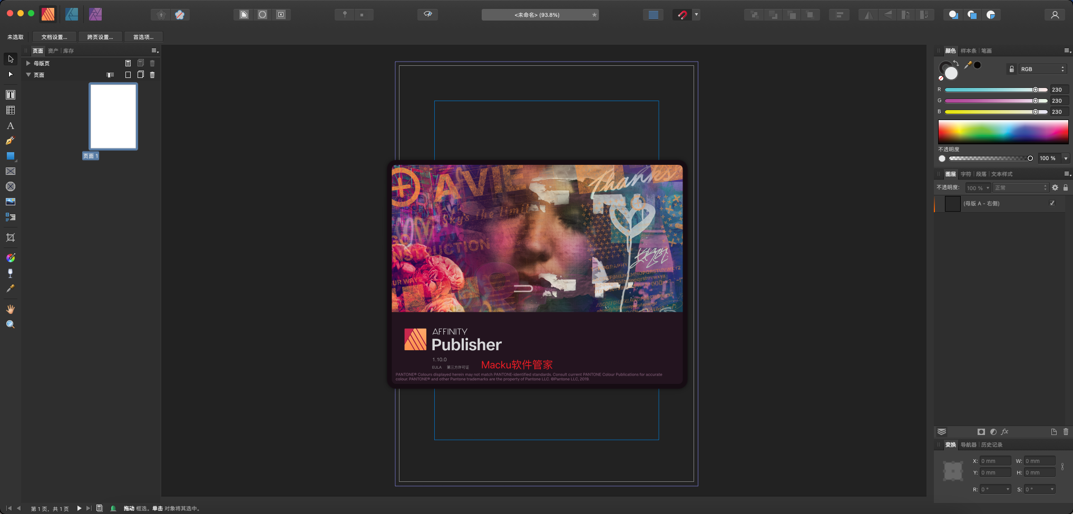Delete layer with Layers panel trash icon
The height and width of the screenshot is (514, 1073).
tap(1066, 432)
